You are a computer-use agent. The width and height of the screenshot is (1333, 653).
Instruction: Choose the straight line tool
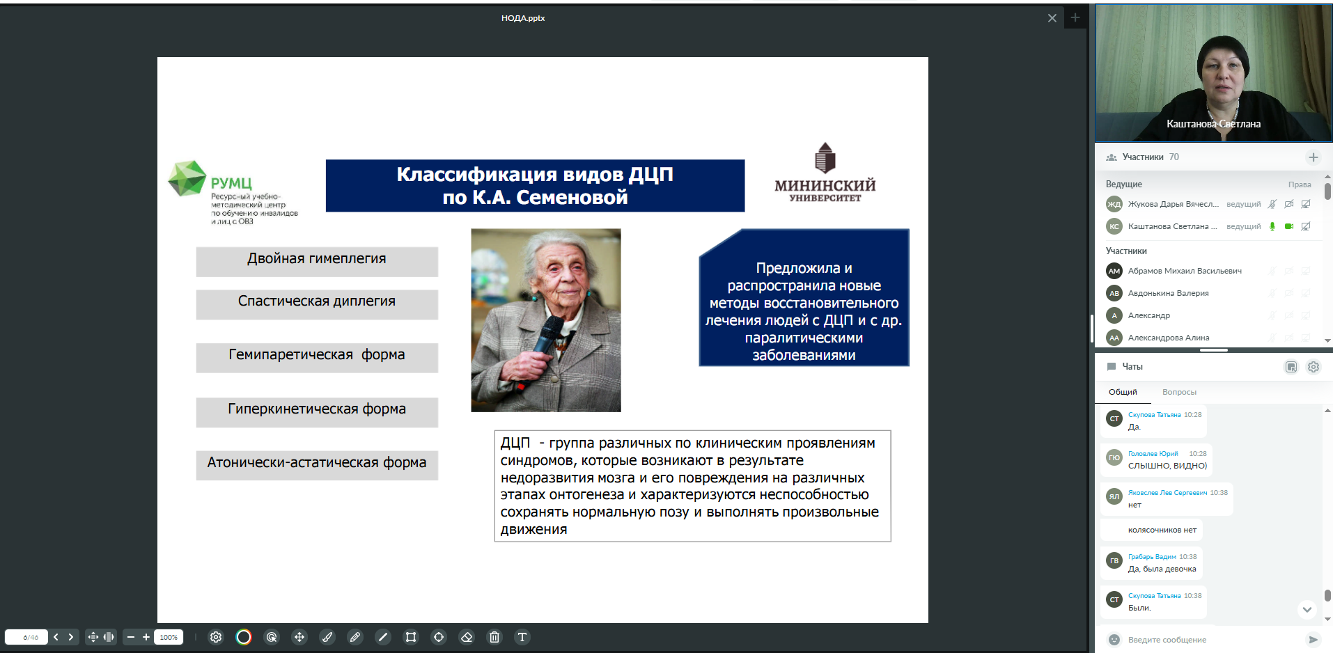click(382, 637)
